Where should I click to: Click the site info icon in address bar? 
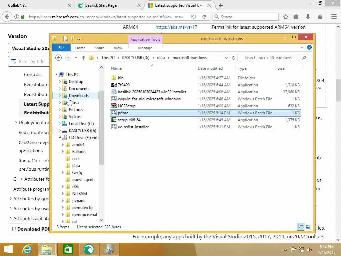17,17
